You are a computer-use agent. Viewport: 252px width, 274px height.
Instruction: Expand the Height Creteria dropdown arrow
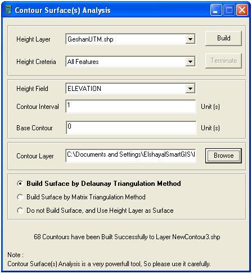click(x=190, y=61)
